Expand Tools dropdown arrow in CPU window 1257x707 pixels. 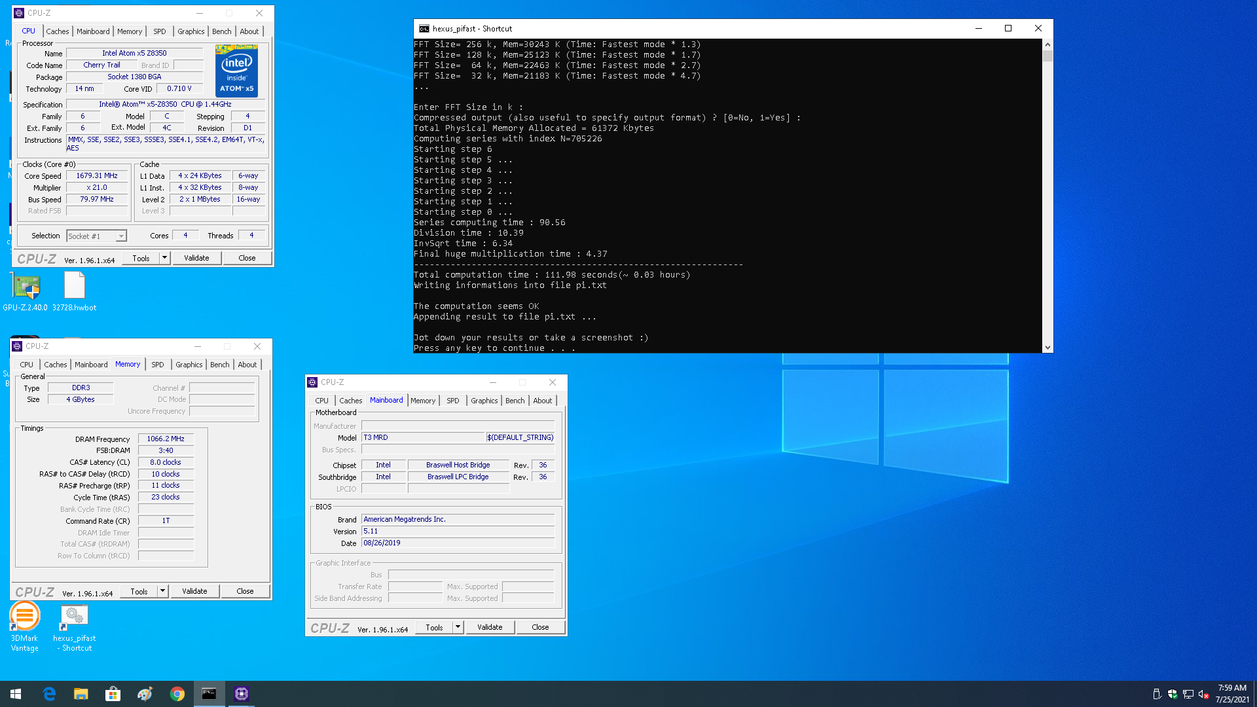pyautogui.click(x=165, y=258)
